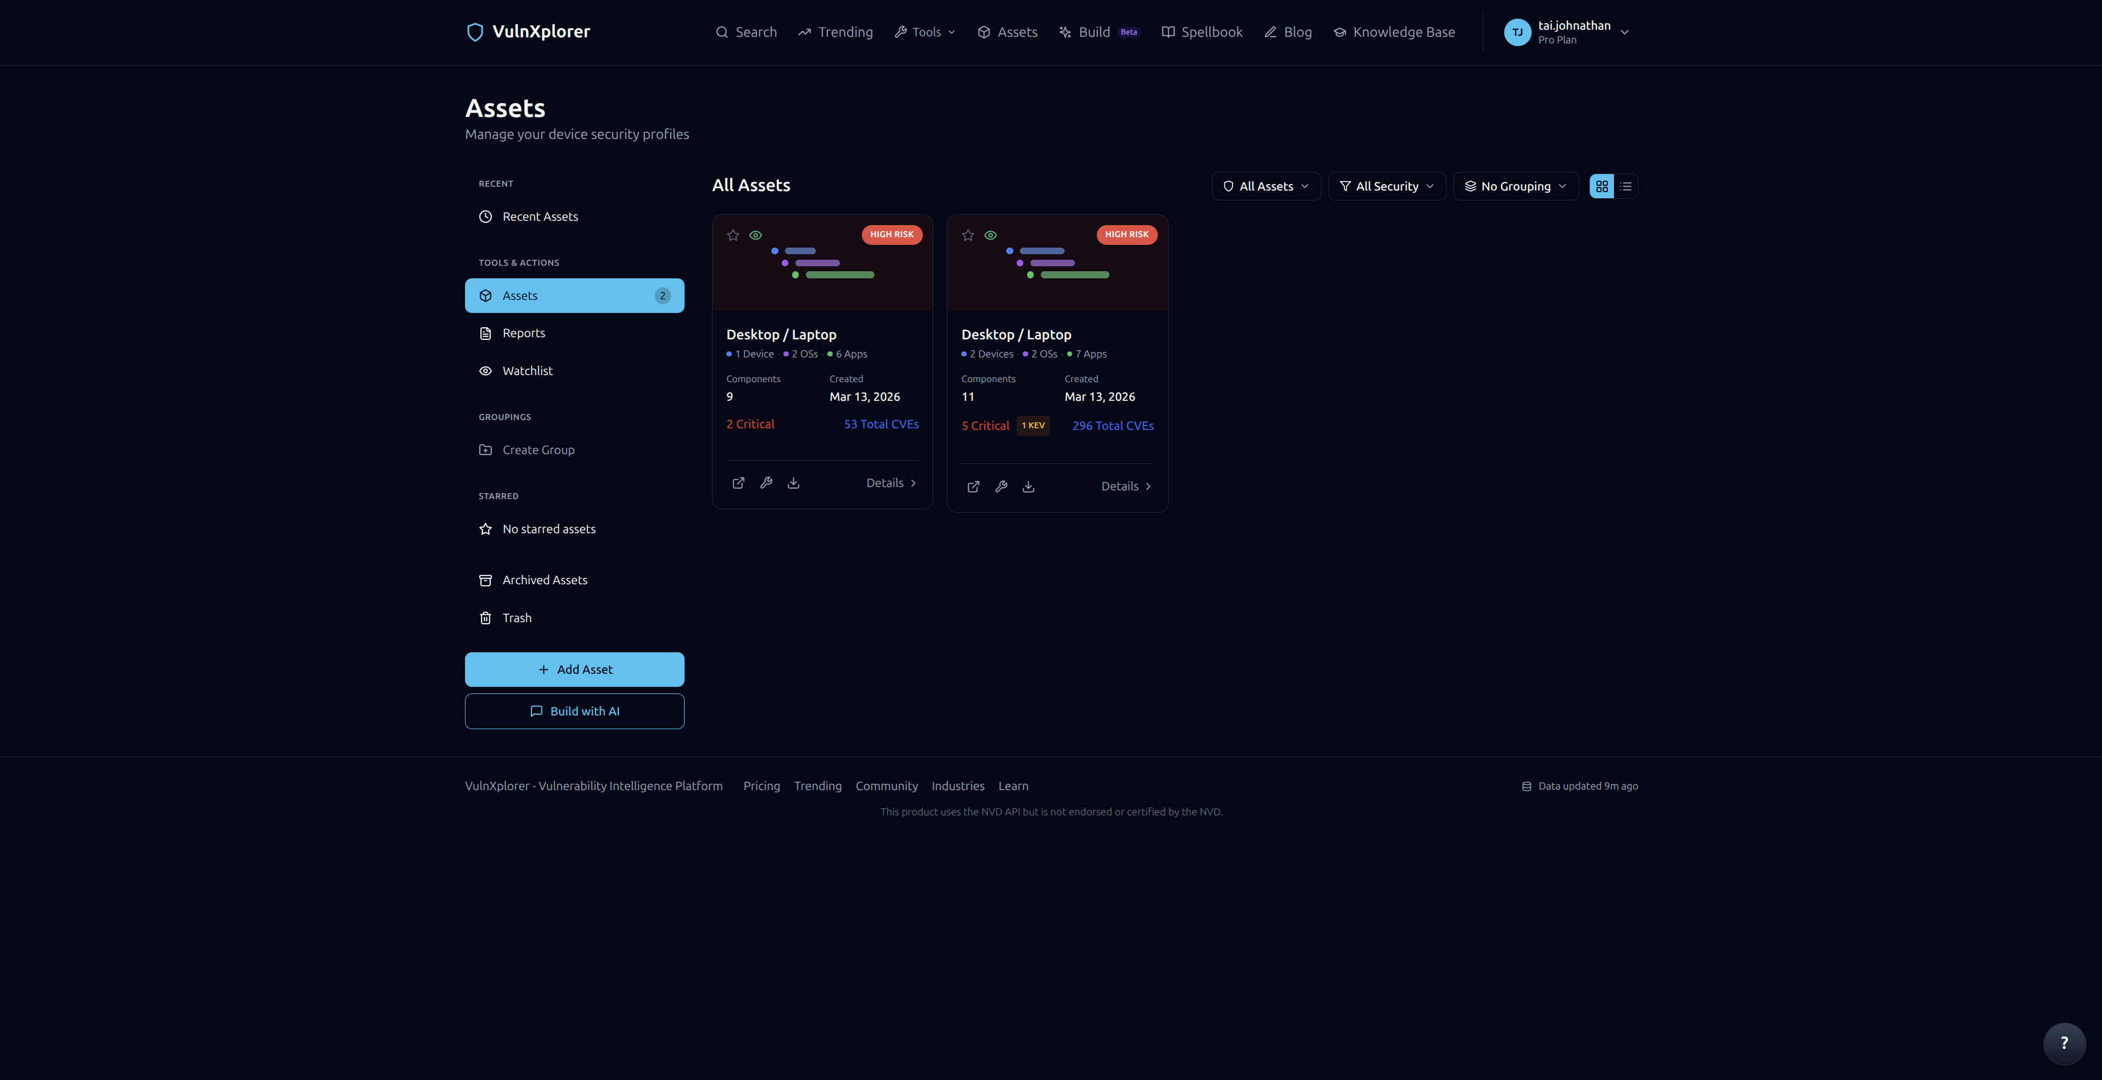Click the 1 KEV badge
The height and width of the screenshot is (1080, 2102).
1033,426
